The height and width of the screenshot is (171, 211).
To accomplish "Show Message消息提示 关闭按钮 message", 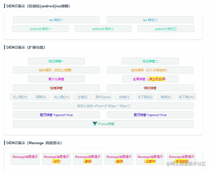I will [181, 159].
